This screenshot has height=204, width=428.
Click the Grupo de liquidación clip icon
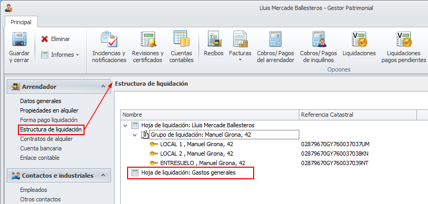click(x=145, y=135)
